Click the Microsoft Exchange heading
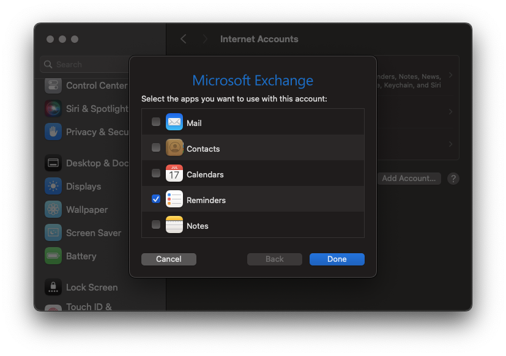This screenshot has height=356, width=506. 253,80
